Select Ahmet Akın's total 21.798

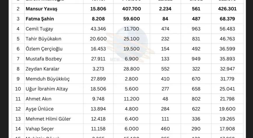click(227, 99)
